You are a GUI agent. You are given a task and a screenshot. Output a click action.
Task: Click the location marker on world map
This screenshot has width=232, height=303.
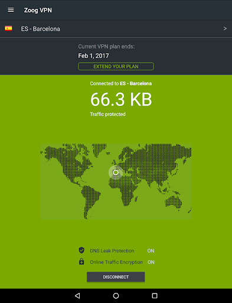(x=116, y=172)
